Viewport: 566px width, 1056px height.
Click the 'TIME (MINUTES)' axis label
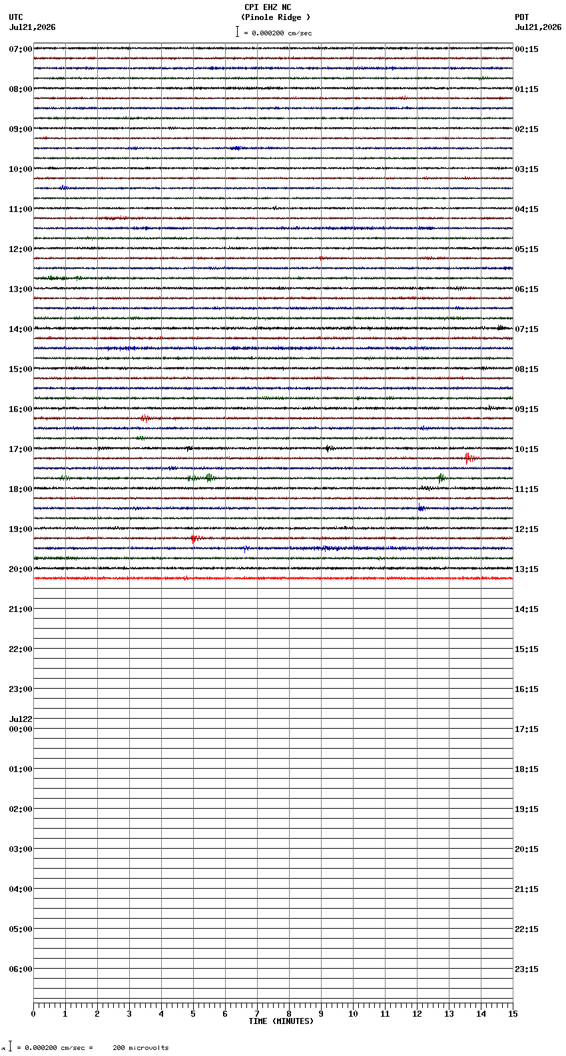(281, 1021)
